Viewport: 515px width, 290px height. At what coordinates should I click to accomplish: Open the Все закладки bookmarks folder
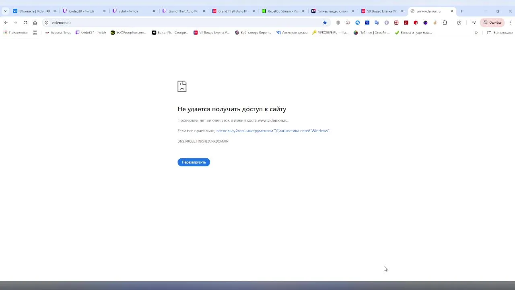click(x=500, y=33)
